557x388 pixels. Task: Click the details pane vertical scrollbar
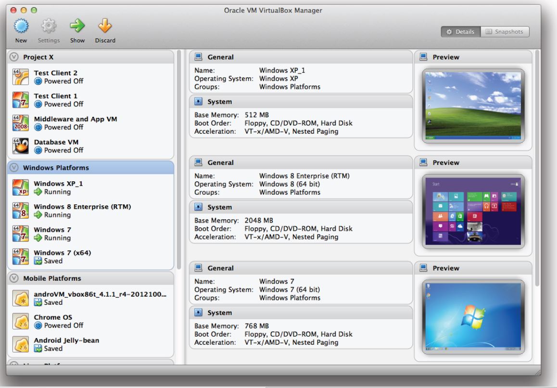pos(537,168)
